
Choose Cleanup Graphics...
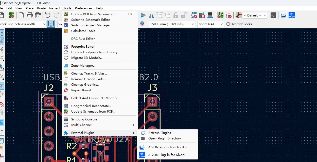(x=100, y=85)
